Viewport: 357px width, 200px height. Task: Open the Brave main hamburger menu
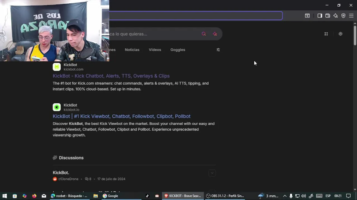pyautogui.click(x=351, y=16)
